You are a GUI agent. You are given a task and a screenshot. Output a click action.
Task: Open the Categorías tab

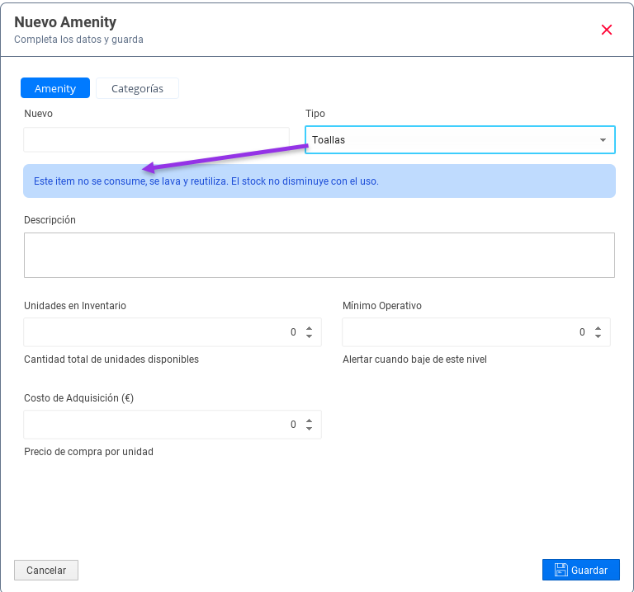pos(137,88)
